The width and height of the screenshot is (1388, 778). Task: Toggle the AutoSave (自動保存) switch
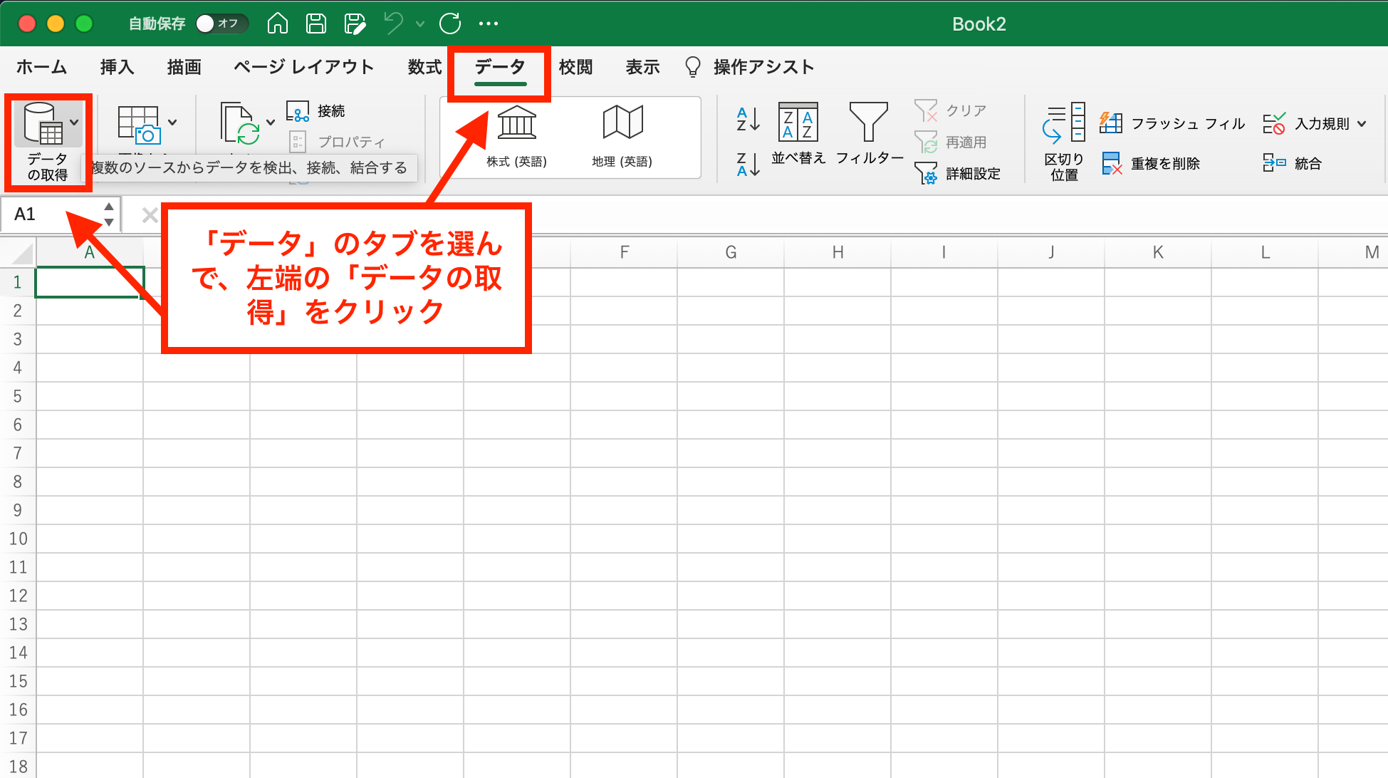point(221,24)
